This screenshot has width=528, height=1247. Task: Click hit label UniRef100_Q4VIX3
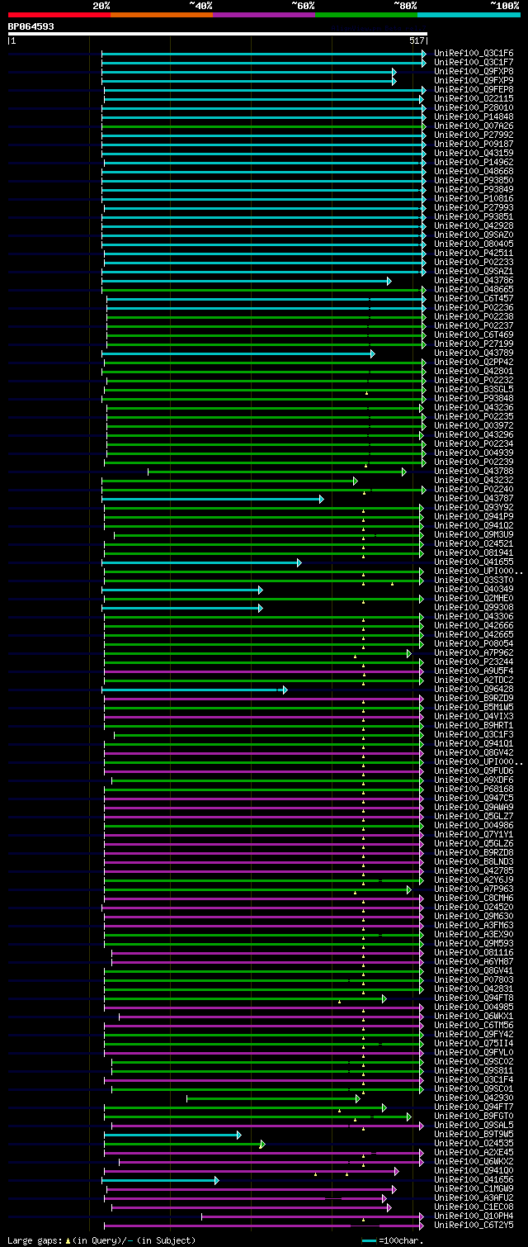click(x=474, y=717)
